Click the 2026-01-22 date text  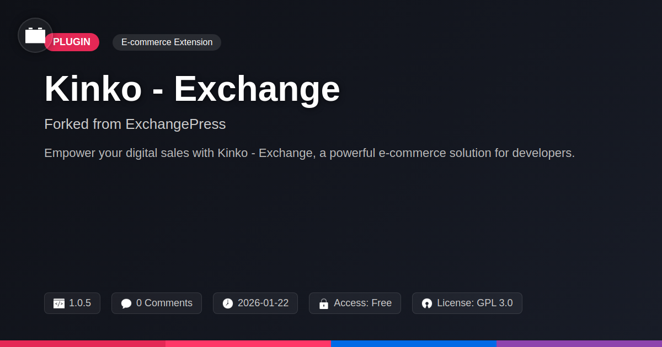263,303
